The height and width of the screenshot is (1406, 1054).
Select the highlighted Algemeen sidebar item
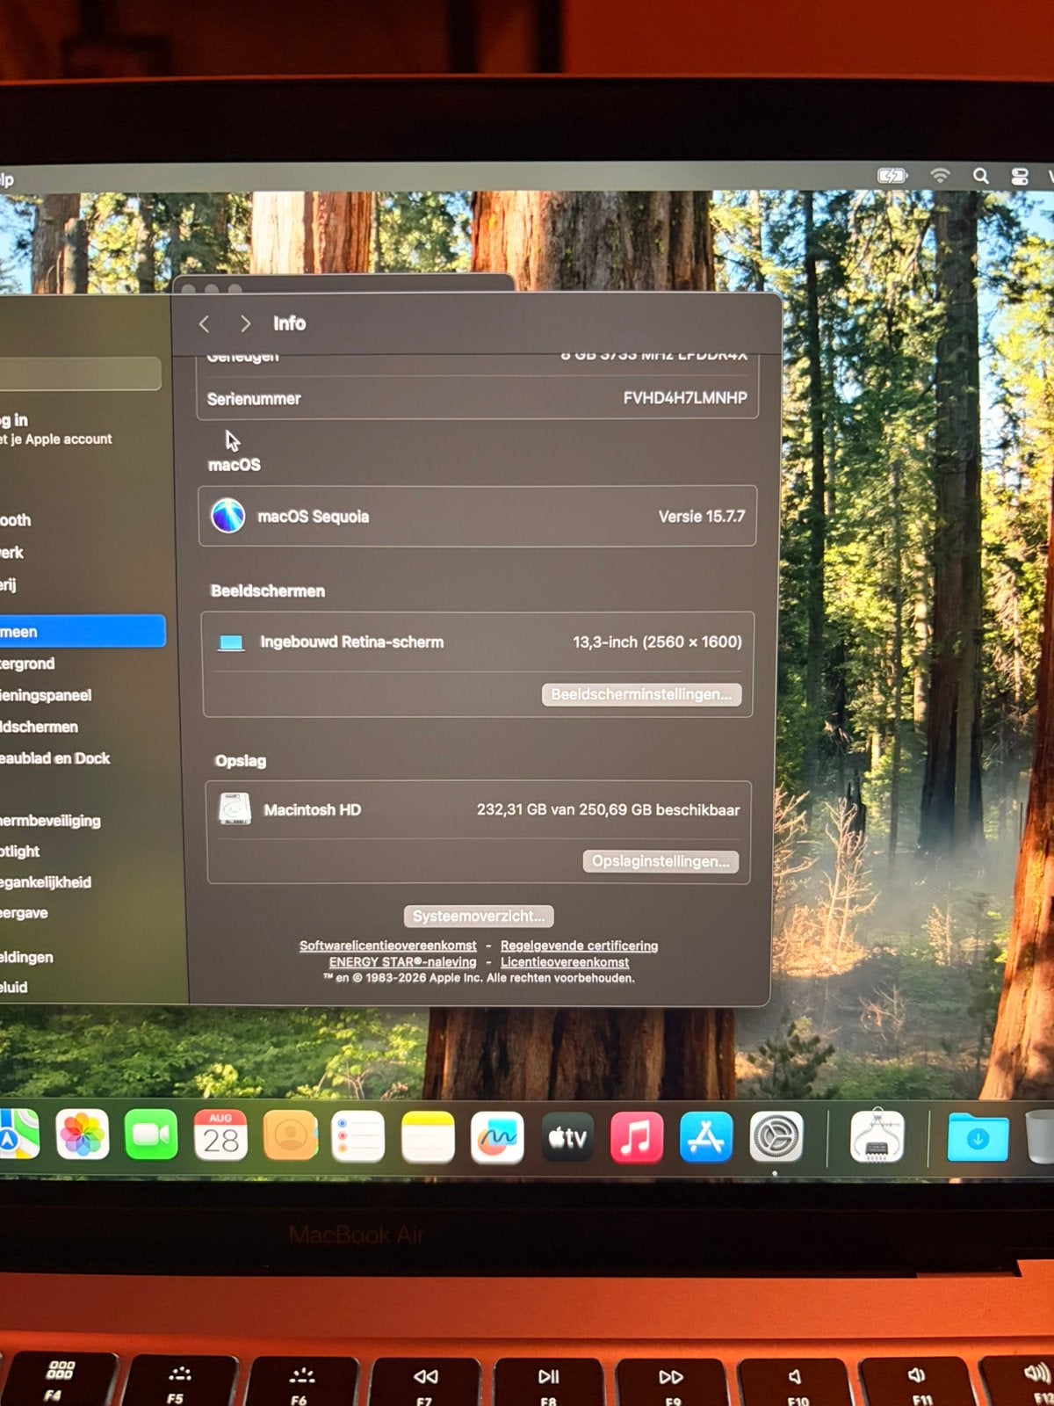82,631
